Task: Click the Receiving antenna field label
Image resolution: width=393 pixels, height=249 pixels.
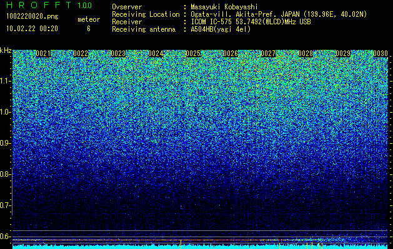Action: click(x=144, y=29)
